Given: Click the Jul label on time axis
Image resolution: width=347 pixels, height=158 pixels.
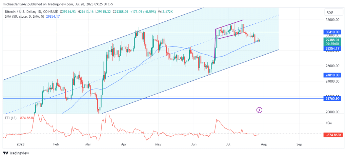Looking at the screenshot, I should (228, 144).
